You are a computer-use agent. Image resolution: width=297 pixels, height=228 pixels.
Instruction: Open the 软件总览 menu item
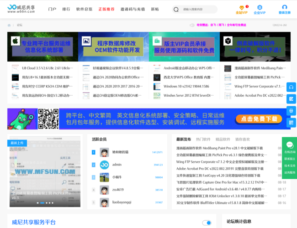click(84, 9)
